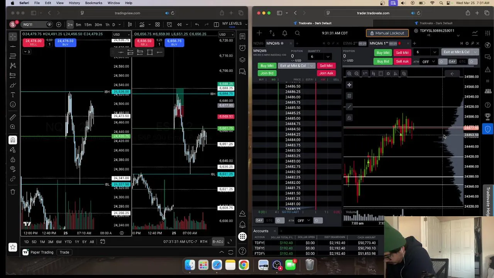Select the 1D date range
Screen dimensions: 494x278
click(26, 242)
